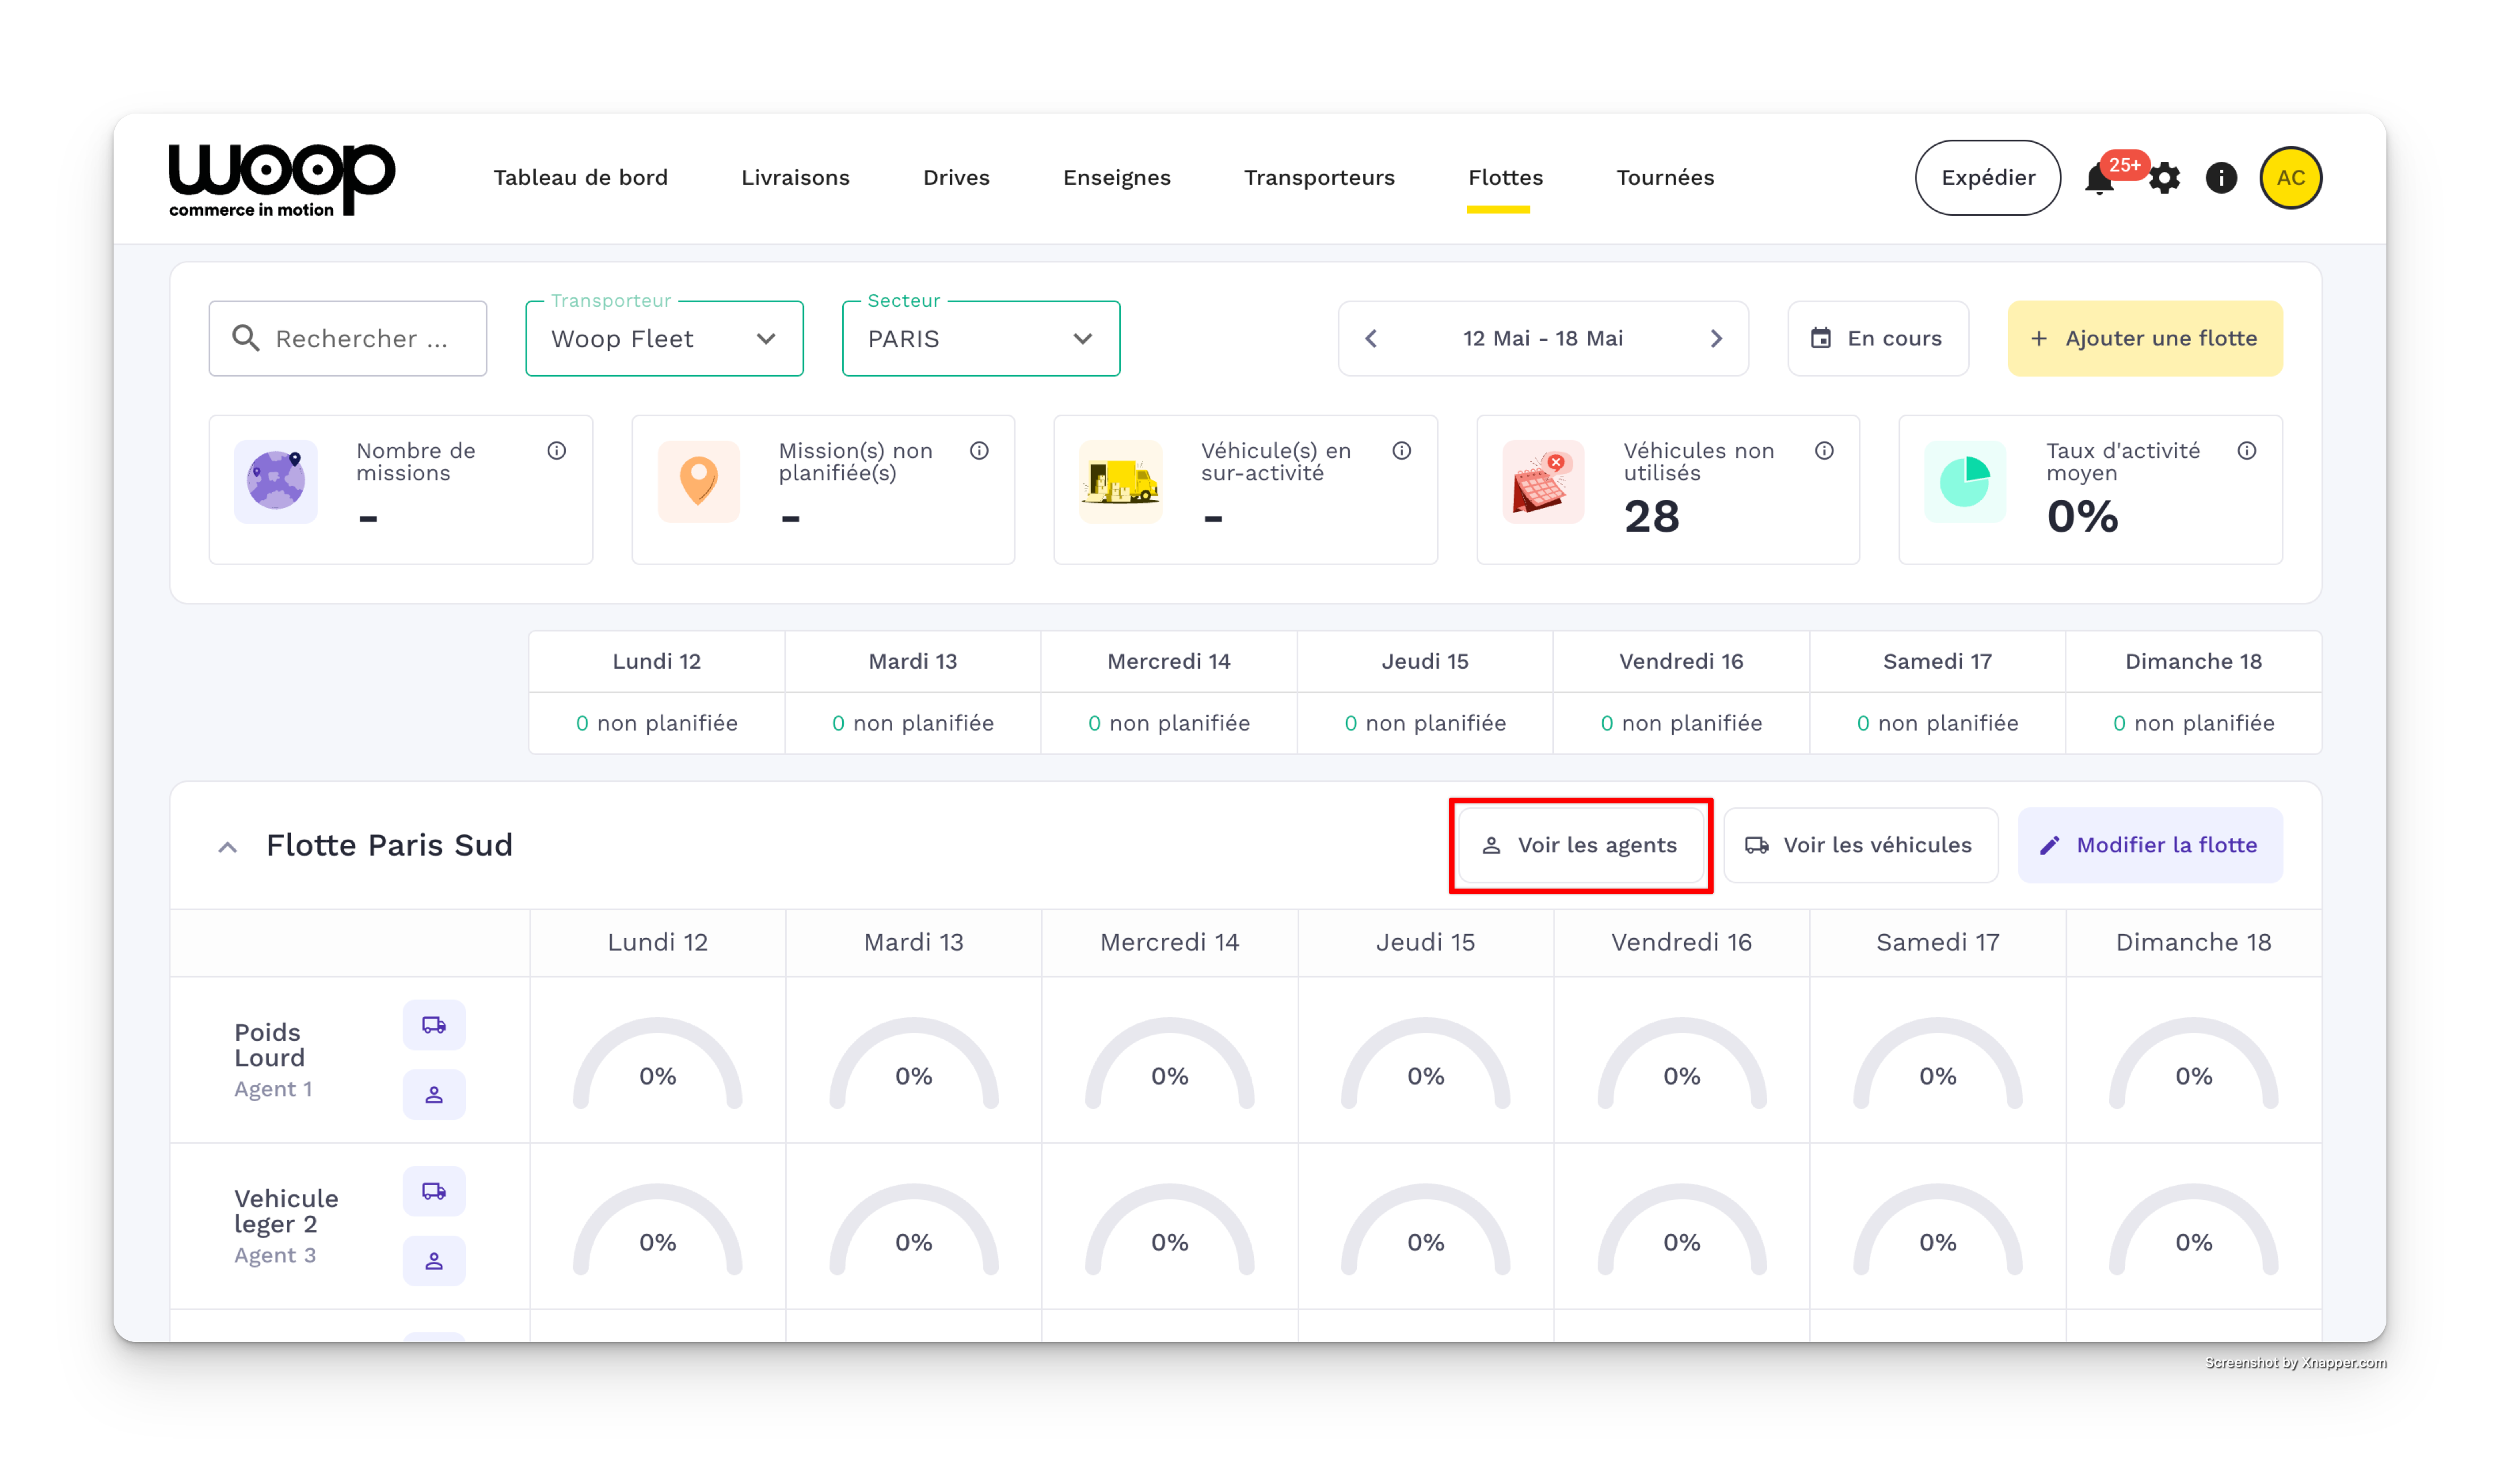This screenshot has width=2500, height=1484.
Task: Open the settings gear icon
Action: pos(2164,178)
